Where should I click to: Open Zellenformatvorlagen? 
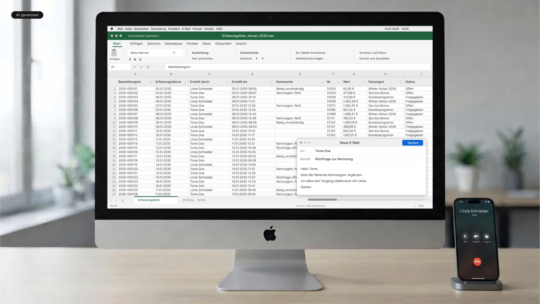click(x=309, y=59)
